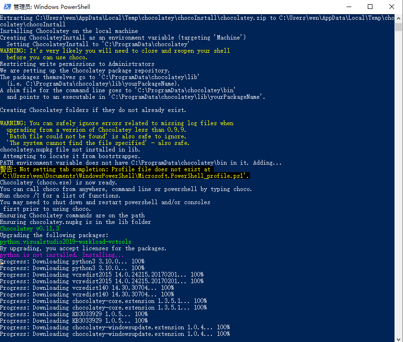The width and height of the screenshot is (403, 342).
Task: Click the scrollbar up arrow
Action: click(398, 18)
